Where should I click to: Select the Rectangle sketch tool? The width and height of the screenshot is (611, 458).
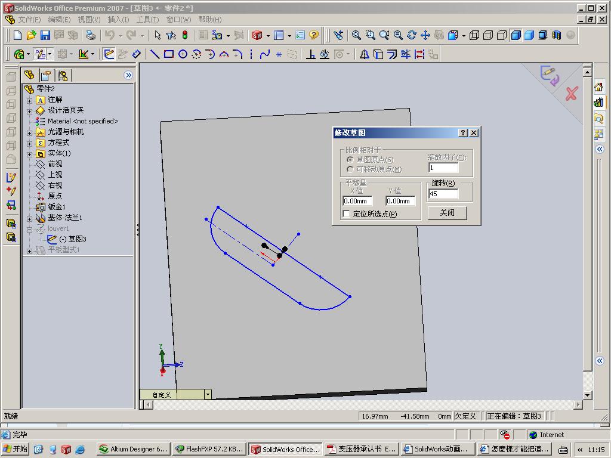click(169, 54)
